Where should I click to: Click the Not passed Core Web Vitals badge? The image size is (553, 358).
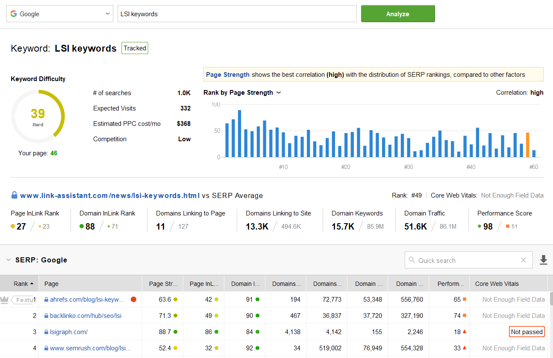click(x=527, y=332)
